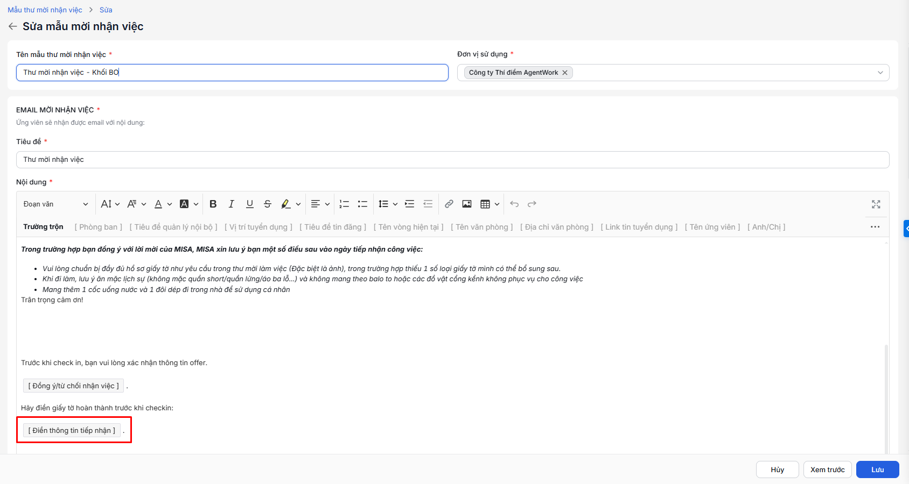This screenshot has width=909, height=484.
Task: Show more merge fields via three-dots
Action: click(875, 227)
